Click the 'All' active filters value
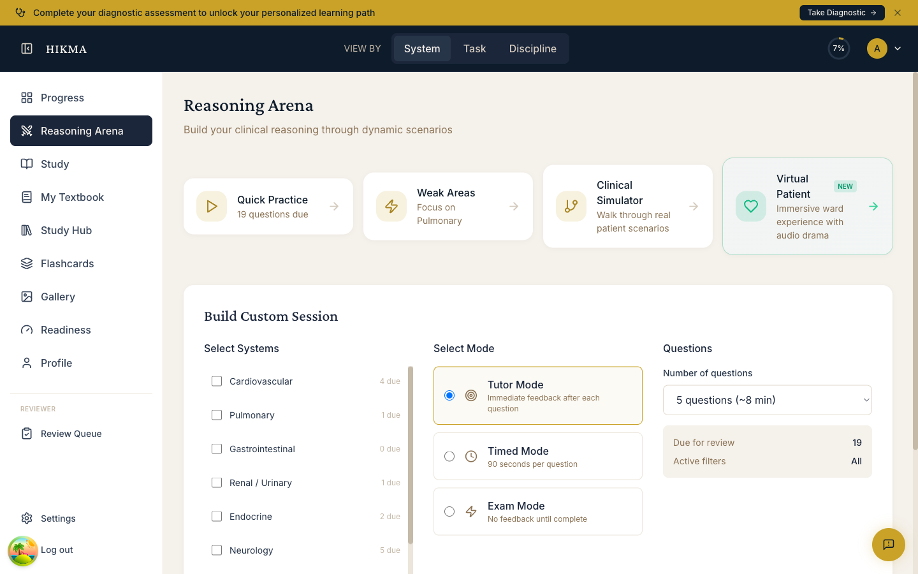Screen dimensions: 918x574 (x=856, y=461)
